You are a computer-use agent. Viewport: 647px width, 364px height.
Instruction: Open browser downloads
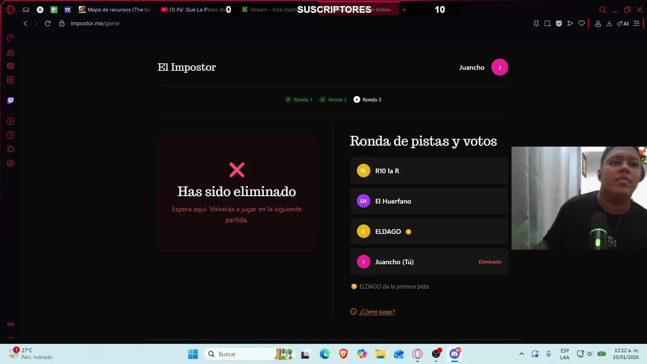609,23
